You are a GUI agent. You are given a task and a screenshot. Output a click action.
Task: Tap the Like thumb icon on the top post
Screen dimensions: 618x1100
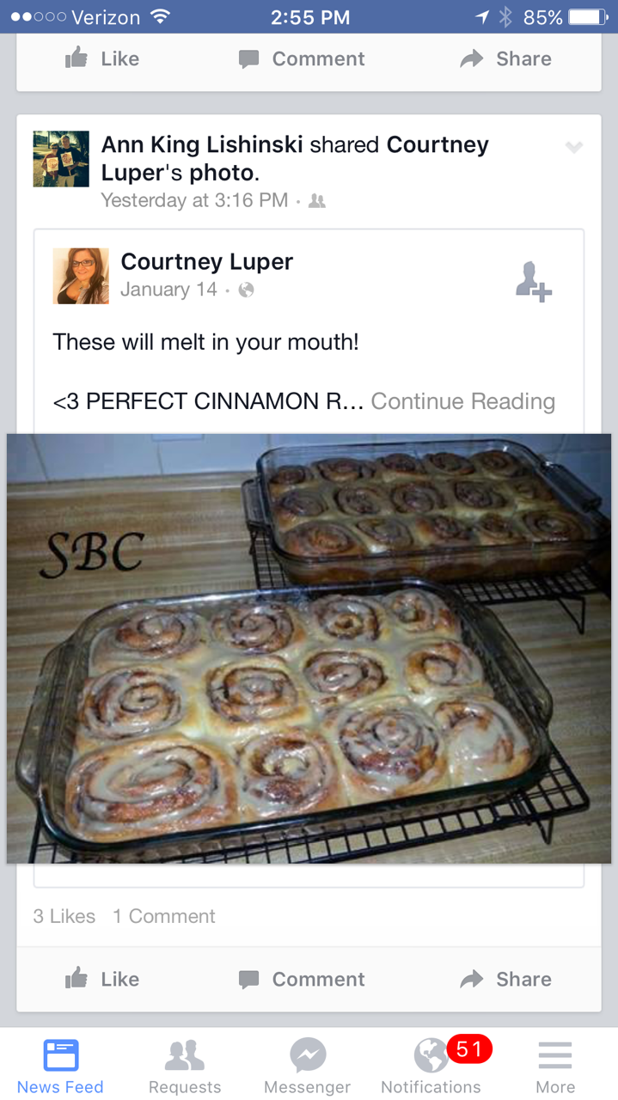76,58
